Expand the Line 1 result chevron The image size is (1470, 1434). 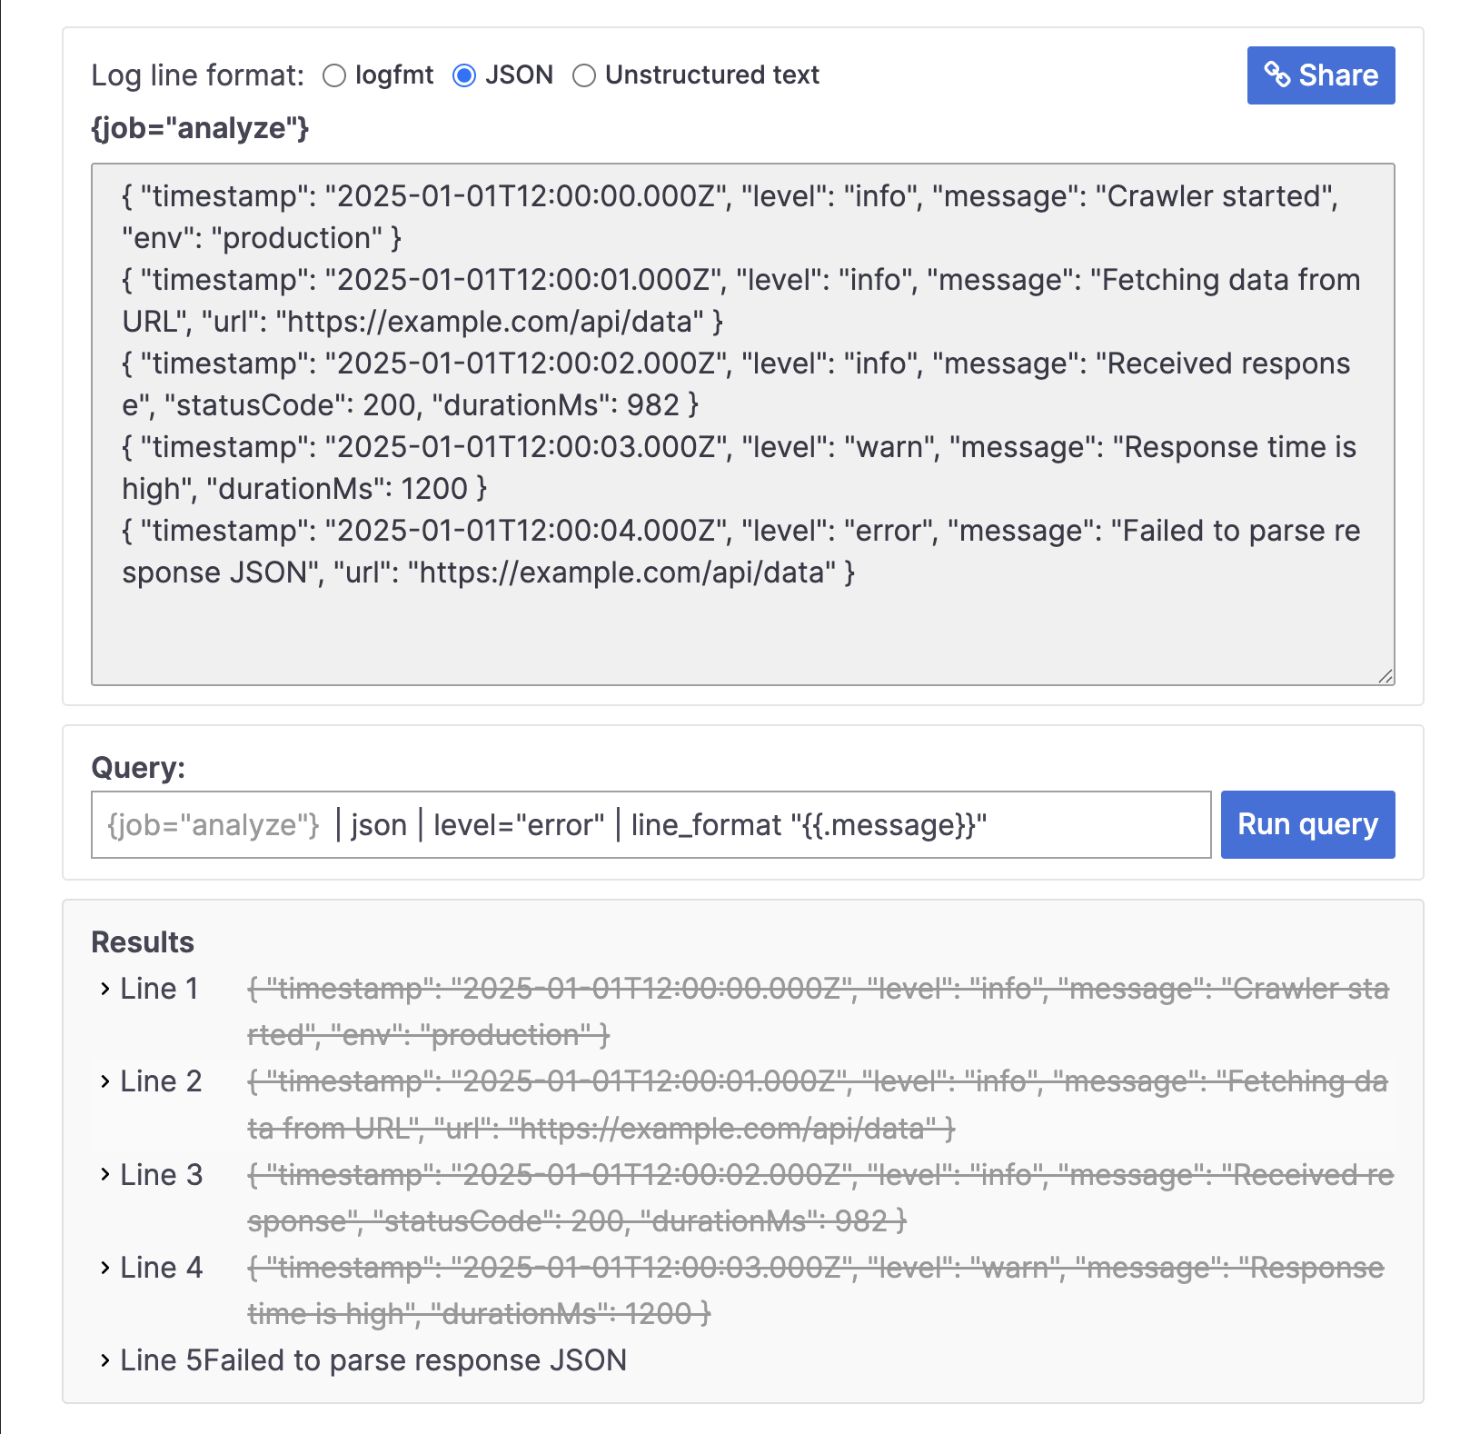point(105,989)
